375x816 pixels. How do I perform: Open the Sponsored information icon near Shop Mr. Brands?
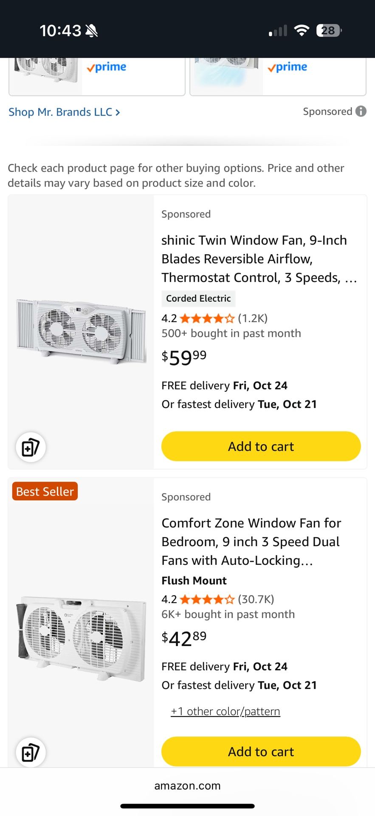point(360,111)
